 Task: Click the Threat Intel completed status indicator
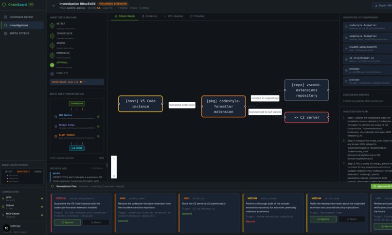tap(98, 126)
